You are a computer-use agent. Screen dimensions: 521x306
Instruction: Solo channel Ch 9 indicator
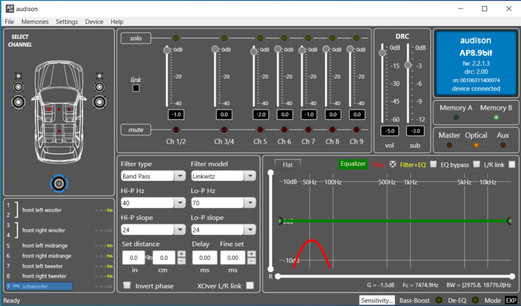(x=356, y=38)
